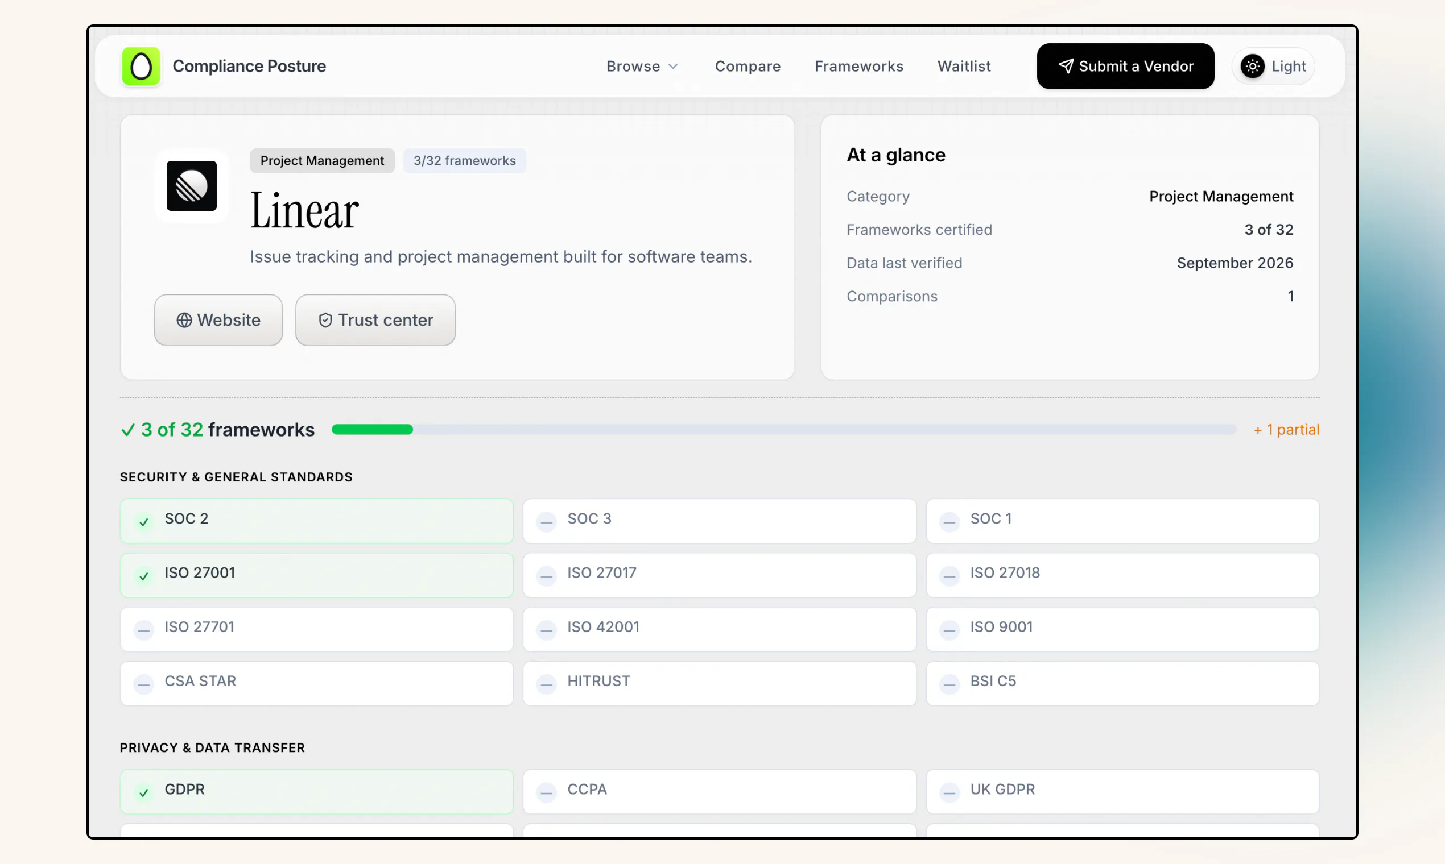The width and height of the screenshot is (1445, 864).
Task: Click the 'Frameworks certified' label
Action: point(919,230)
